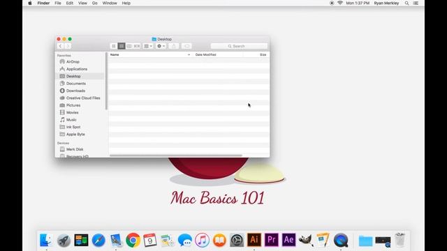Open Messages from the Dock
The image size is (447, 251).
[x=185, y=241]
